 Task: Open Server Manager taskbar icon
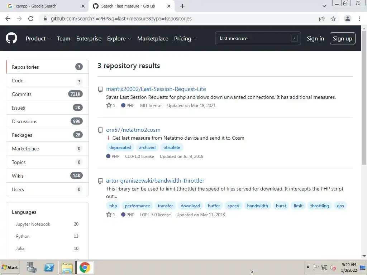coord(31,267)
